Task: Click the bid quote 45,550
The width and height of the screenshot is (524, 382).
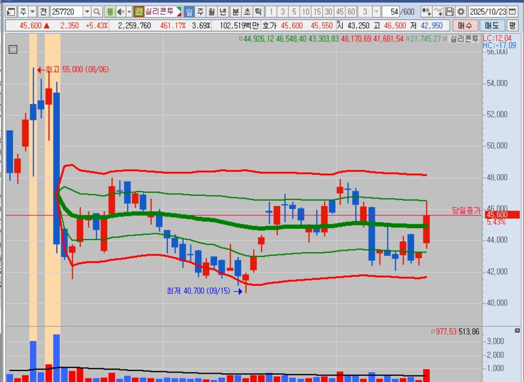Action: point(322,26)
